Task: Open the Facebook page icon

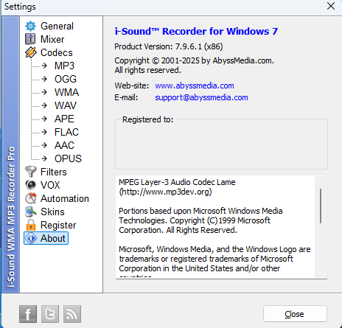Action: pos(28,314)
